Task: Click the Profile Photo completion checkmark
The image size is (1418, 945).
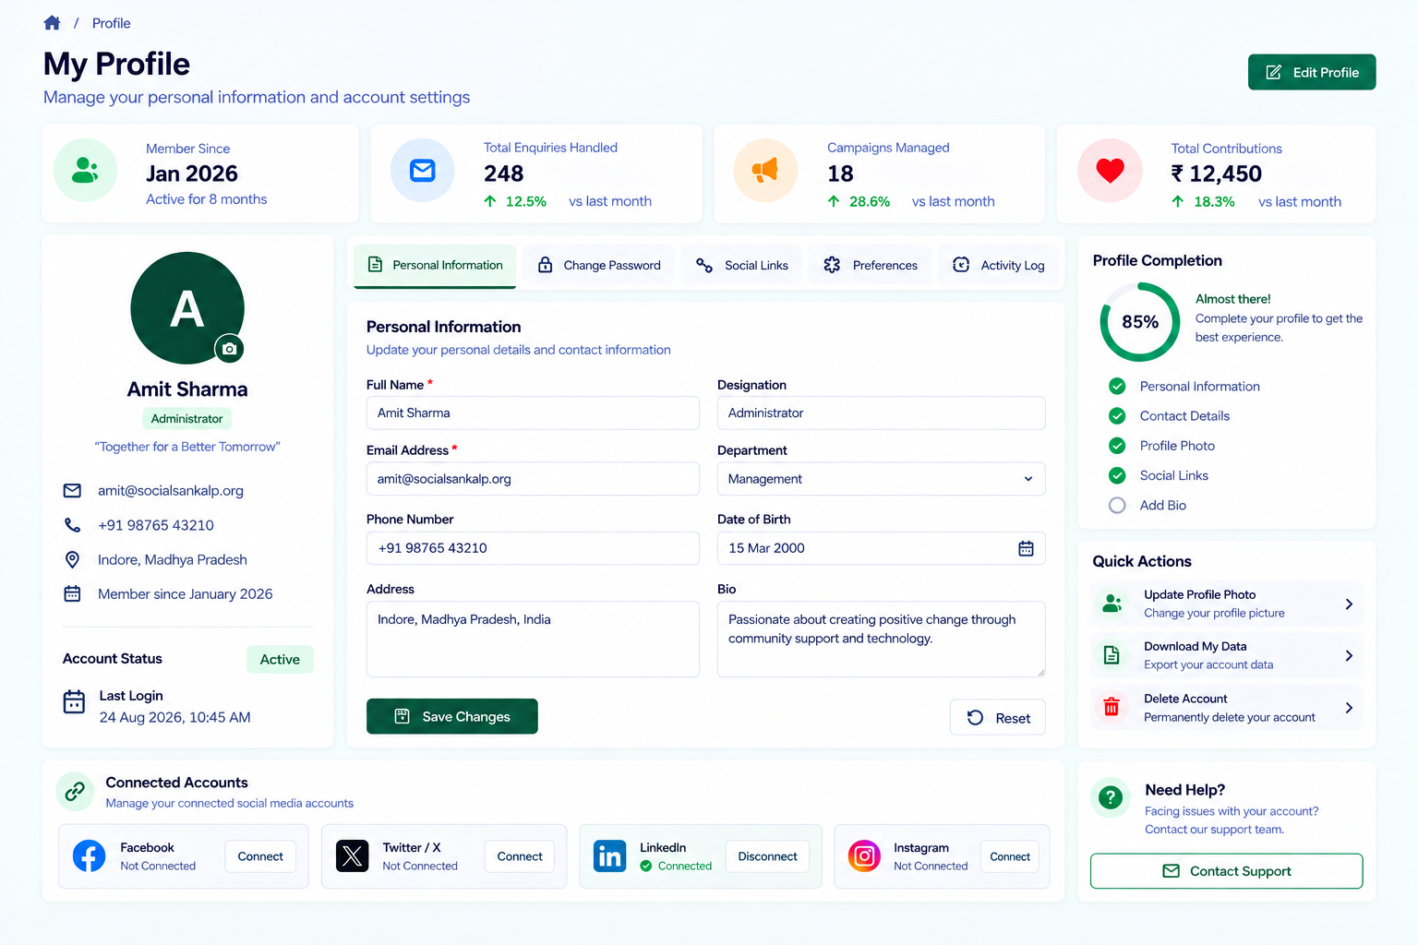Action: tap(1117, 446)
